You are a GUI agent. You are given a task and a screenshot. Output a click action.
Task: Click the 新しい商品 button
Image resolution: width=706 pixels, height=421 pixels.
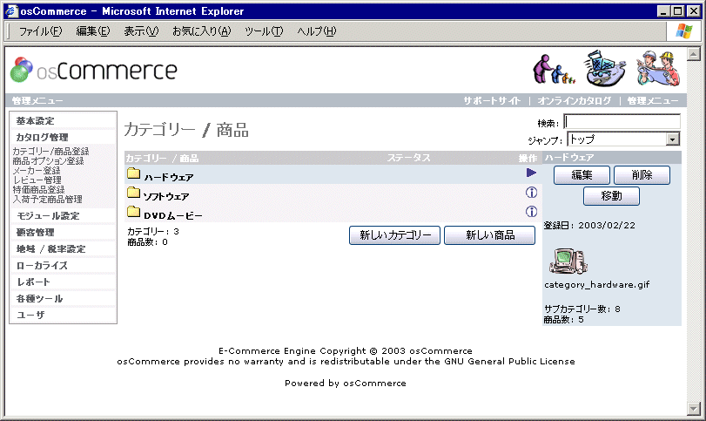pos(490,235)
